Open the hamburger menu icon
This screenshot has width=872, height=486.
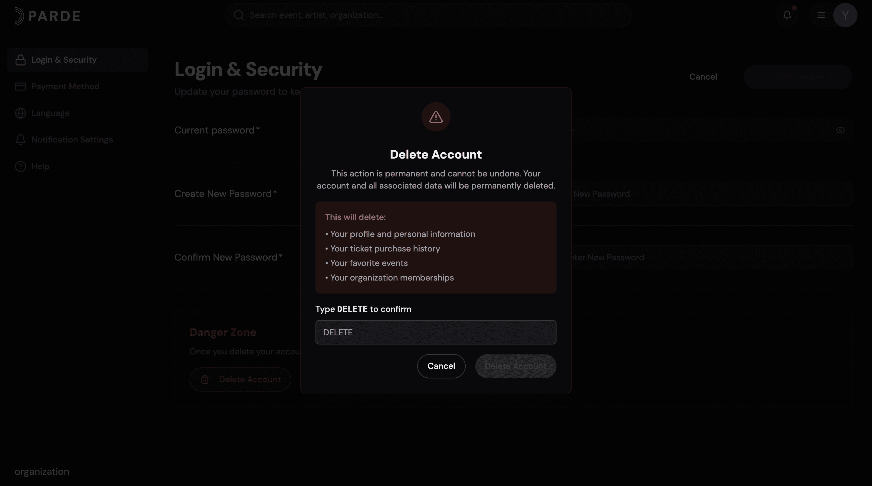tap(821, 15)
